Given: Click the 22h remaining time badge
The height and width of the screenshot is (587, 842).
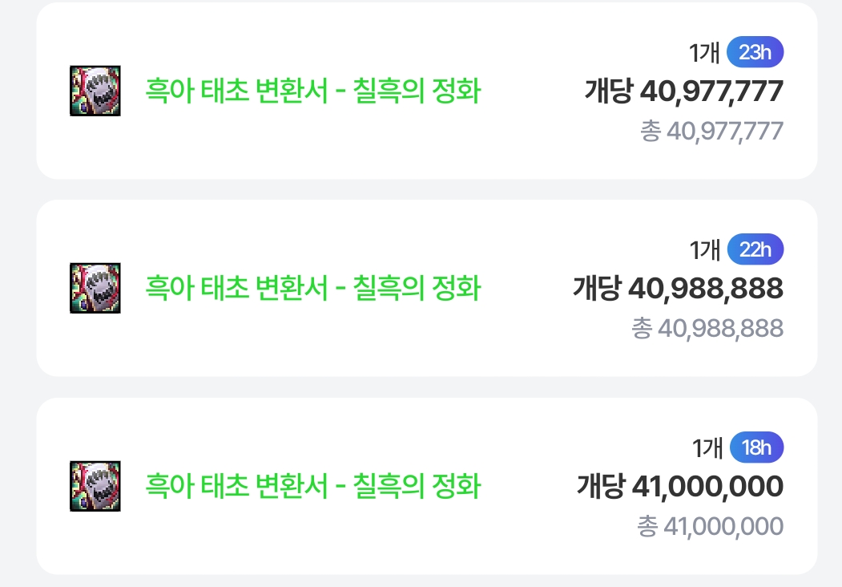Looking at the screenshot, I should 755,250.
